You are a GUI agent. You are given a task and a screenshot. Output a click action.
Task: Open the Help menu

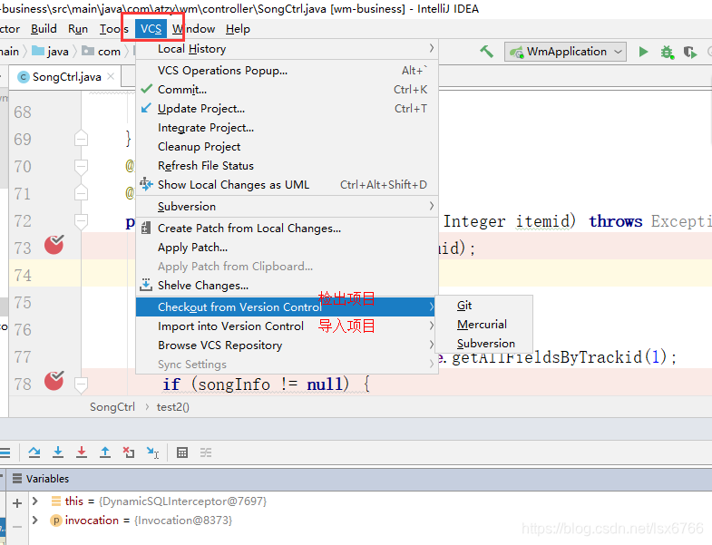click(238, 29)
